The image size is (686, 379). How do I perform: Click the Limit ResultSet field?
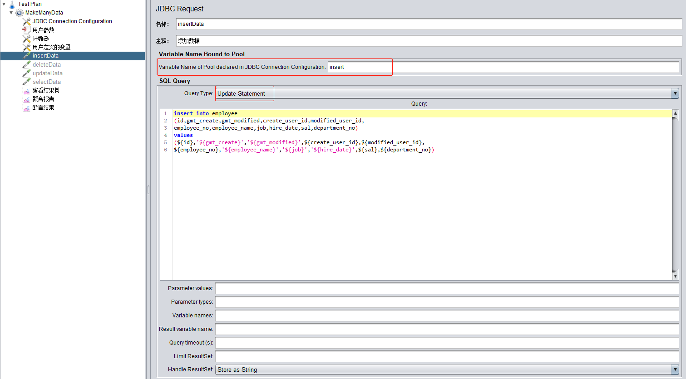[x=447, y=356]
